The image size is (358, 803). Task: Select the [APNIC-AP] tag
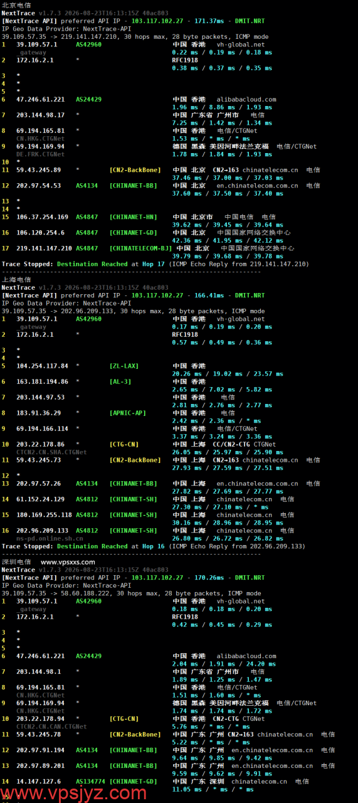pos(127,413)
